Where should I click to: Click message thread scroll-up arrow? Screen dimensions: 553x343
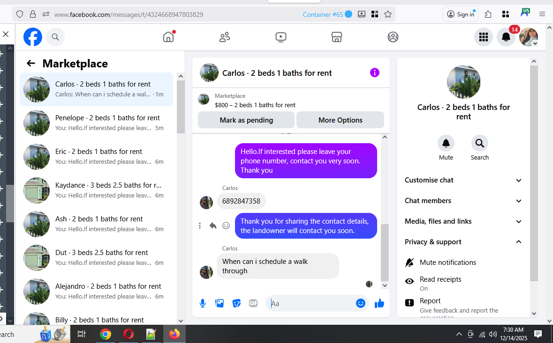tap(385, 137)
